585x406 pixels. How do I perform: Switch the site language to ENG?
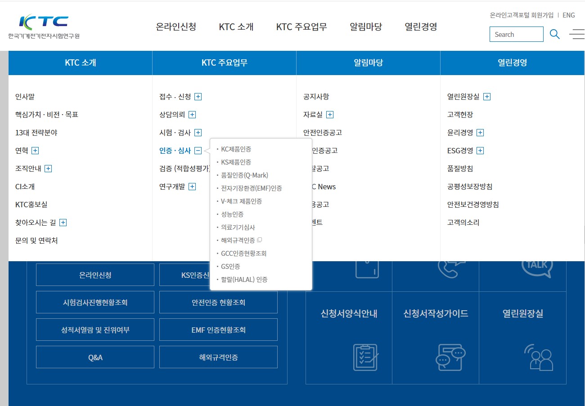coord(569,15)
